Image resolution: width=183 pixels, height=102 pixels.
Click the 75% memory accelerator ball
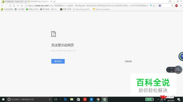point(178,69)
